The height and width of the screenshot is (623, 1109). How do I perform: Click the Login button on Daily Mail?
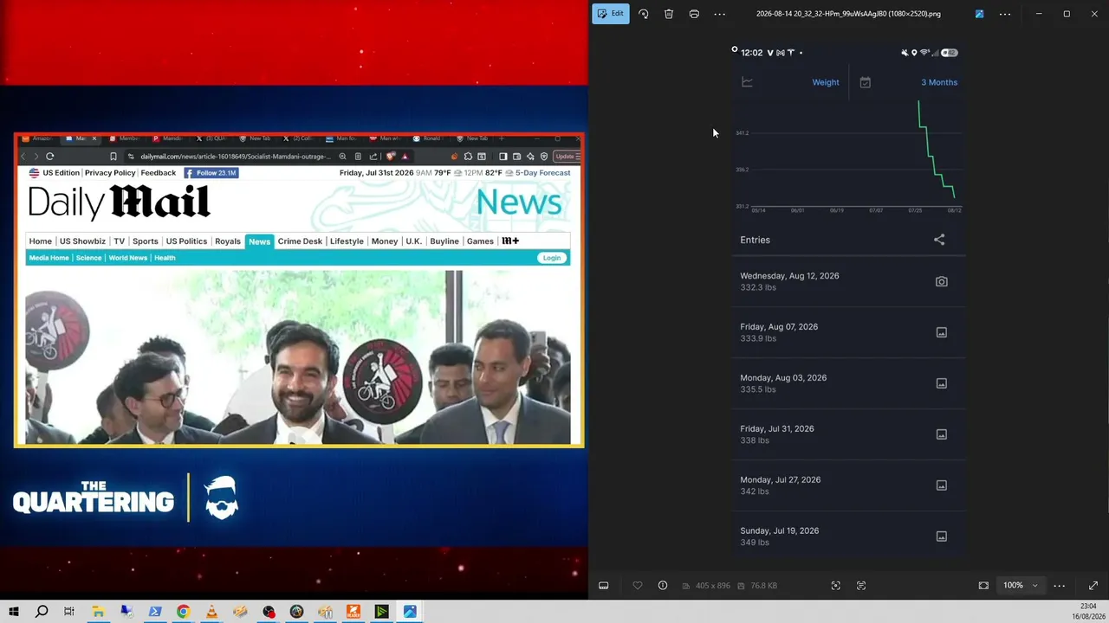click(552, 258)
